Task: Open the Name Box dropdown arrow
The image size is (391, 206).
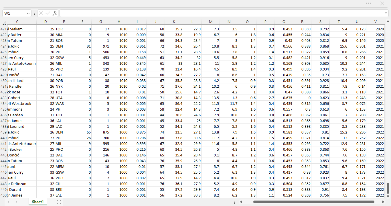Action: click(28, 13)
